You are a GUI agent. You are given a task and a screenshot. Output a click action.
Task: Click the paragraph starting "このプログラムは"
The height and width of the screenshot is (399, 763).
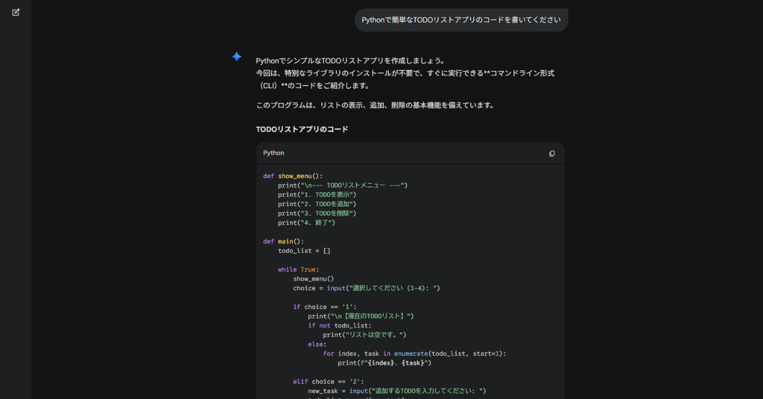pyautogui.click(x=375, y=105)
